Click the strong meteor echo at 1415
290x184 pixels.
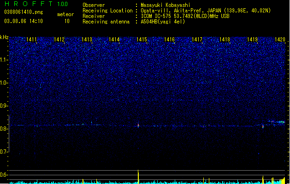tap(138, 125)
